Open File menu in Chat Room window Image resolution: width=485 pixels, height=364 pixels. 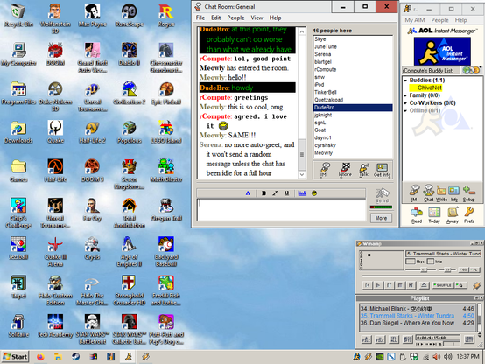(200, 17)
